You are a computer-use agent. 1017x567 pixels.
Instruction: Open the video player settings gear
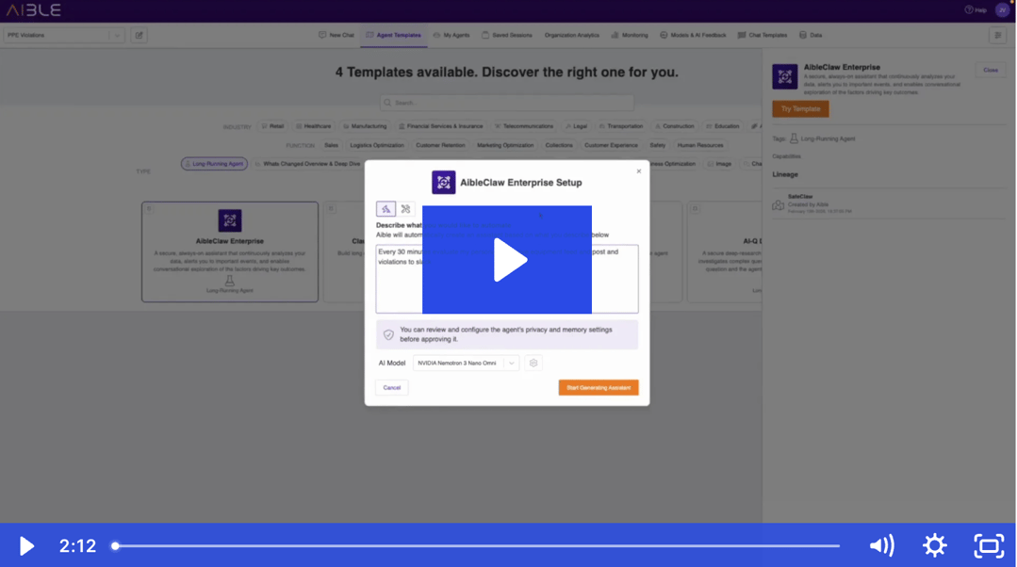[934, 545]
